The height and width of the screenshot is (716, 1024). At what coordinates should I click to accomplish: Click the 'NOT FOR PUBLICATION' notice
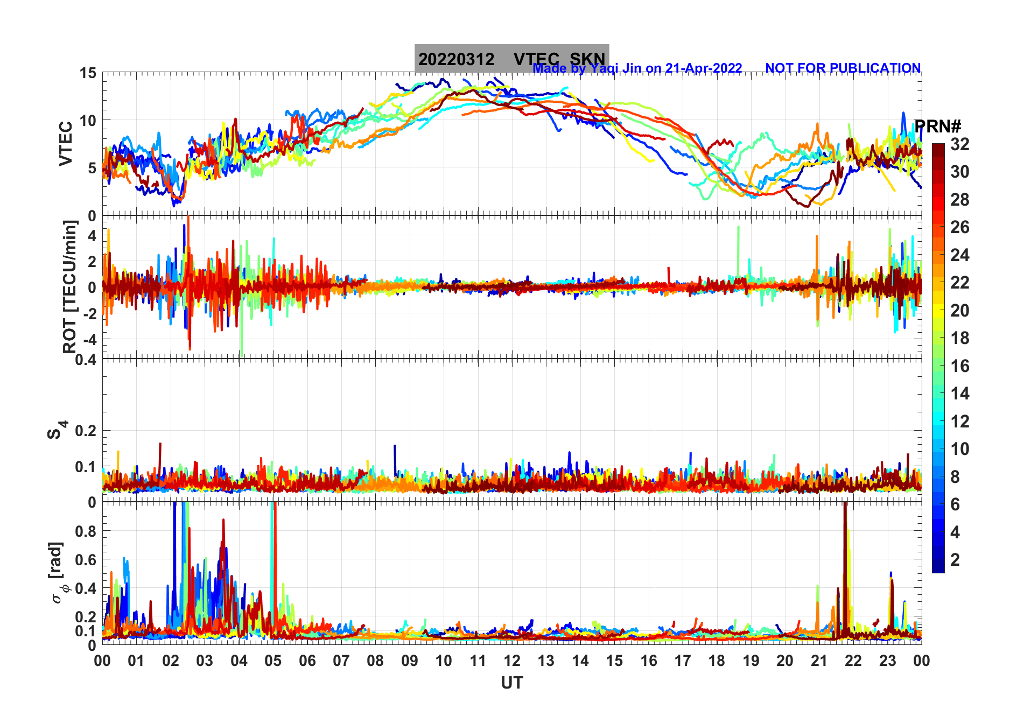[x=843, y=68]
